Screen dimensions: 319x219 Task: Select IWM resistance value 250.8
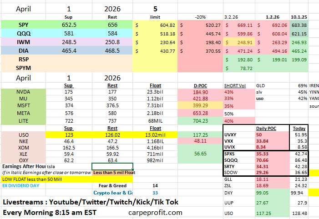(112, 42)
